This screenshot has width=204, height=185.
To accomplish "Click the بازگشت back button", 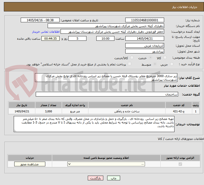I will tap(96, 178).
